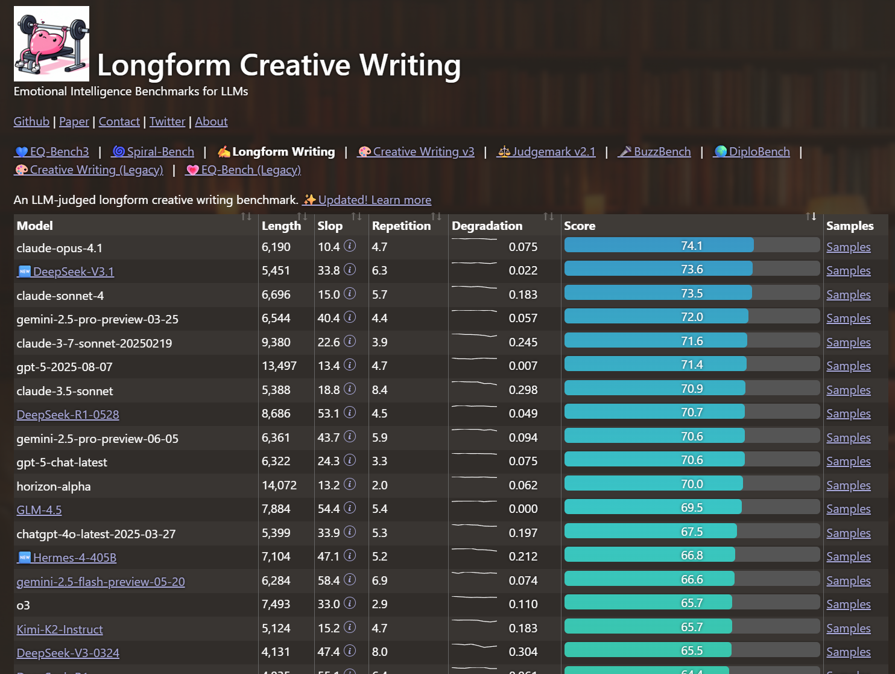View slop info for gemini-2.5-flash-preview-05-20

coord(350,580)
